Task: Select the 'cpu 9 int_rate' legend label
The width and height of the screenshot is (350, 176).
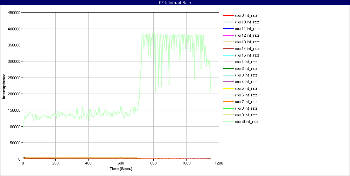Action: coord(246,115)
